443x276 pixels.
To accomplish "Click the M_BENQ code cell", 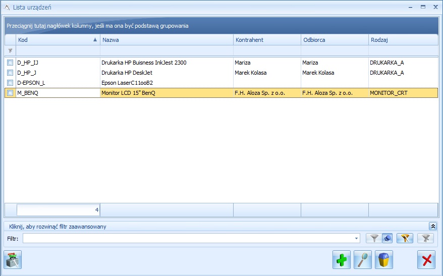I will 58,93.
